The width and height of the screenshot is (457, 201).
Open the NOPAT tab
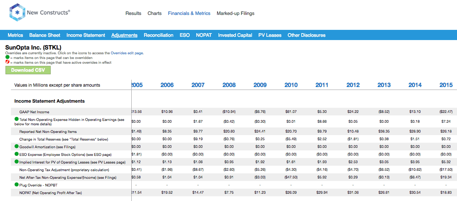pos(204,35)
